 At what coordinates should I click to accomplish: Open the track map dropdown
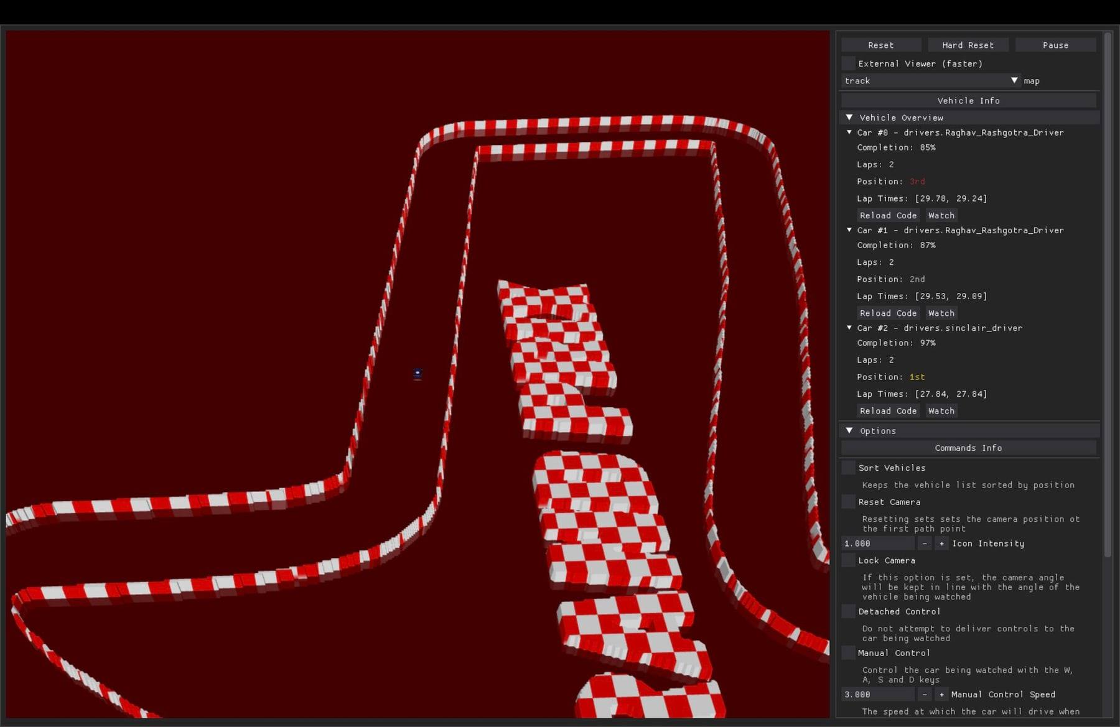click(931, 81)
